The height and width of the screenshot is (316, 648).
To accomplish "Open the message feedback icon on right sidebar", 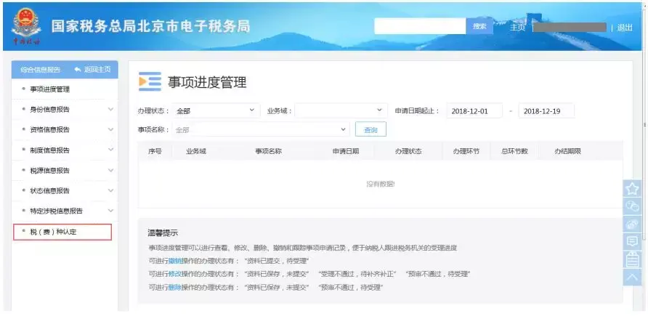I will click(632, 242).
